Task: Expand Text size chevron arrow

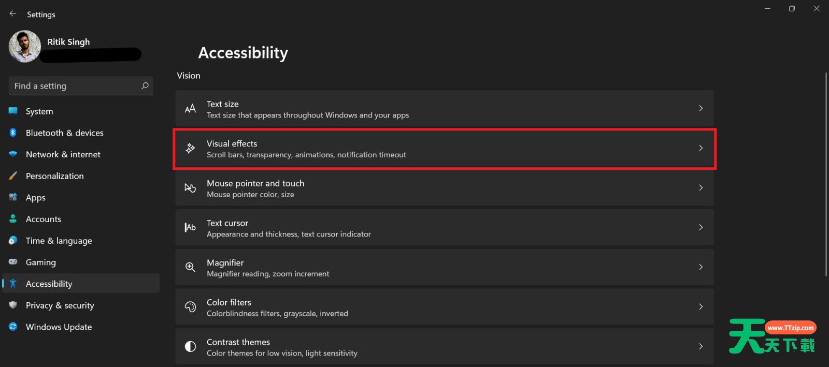Action: (701, 109)
